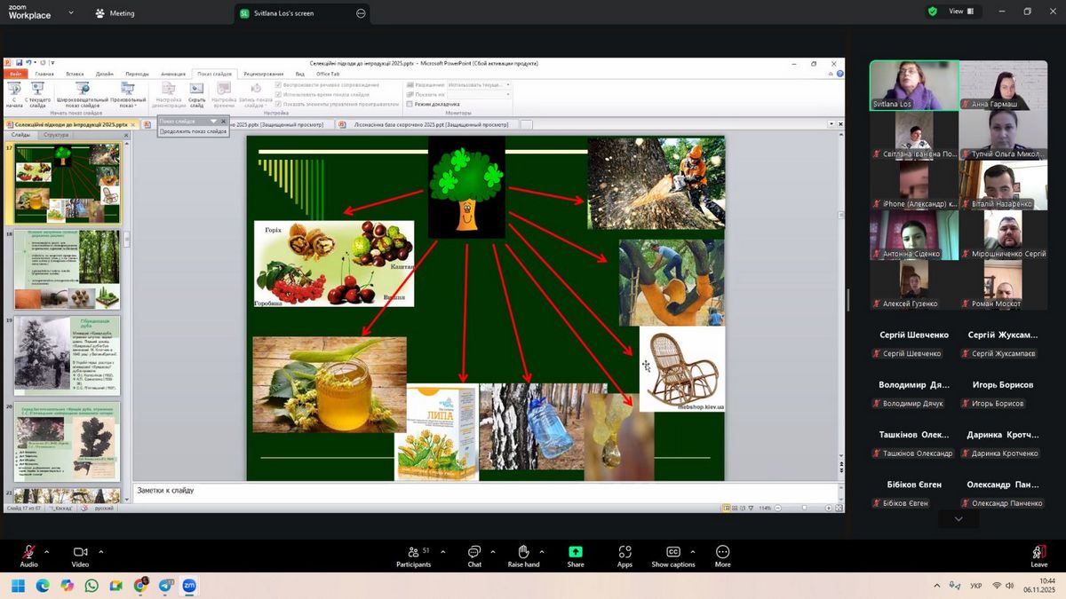The image size is (1066, 599).
Task: Toggle first checkbox in Настройка group
Action: click(279, 84)
